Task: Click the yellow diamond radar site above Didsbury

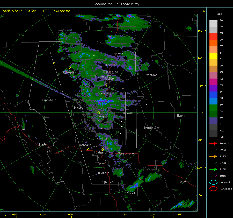Action: point(99,113)
